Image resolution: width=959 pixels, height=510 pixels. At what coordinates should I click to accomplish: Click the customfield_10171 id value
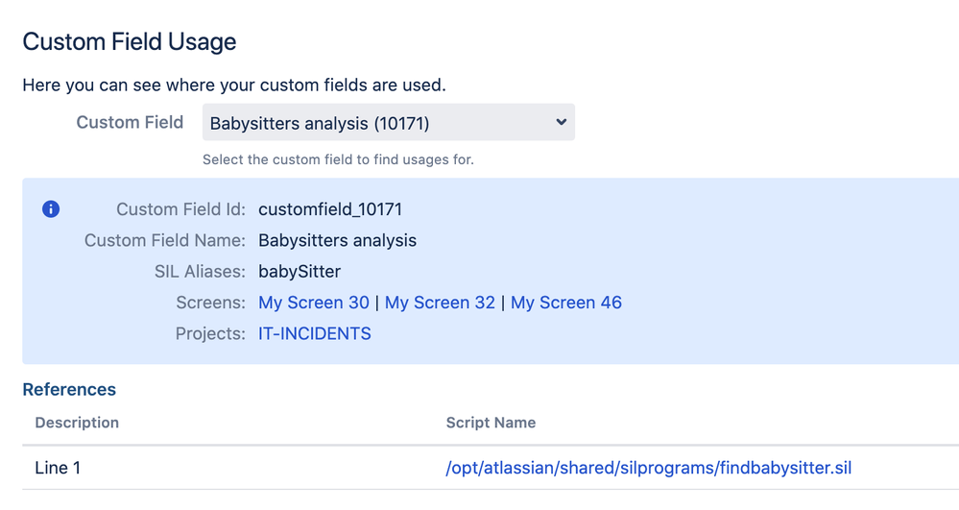[x=330, y=209]
